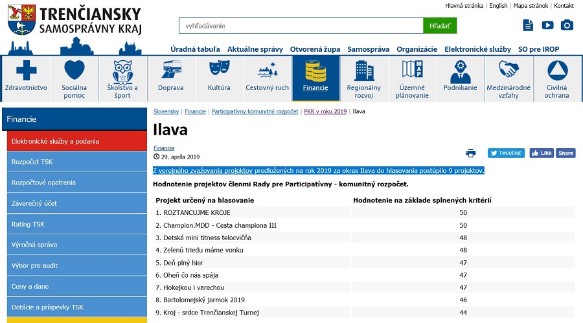Open Úradná tabuľa menu item
583x323 pixels.
coord(195,49)
